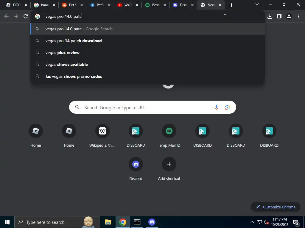Close the YouTube tab
Screen dimensions: 305x228
coord(137,5)
